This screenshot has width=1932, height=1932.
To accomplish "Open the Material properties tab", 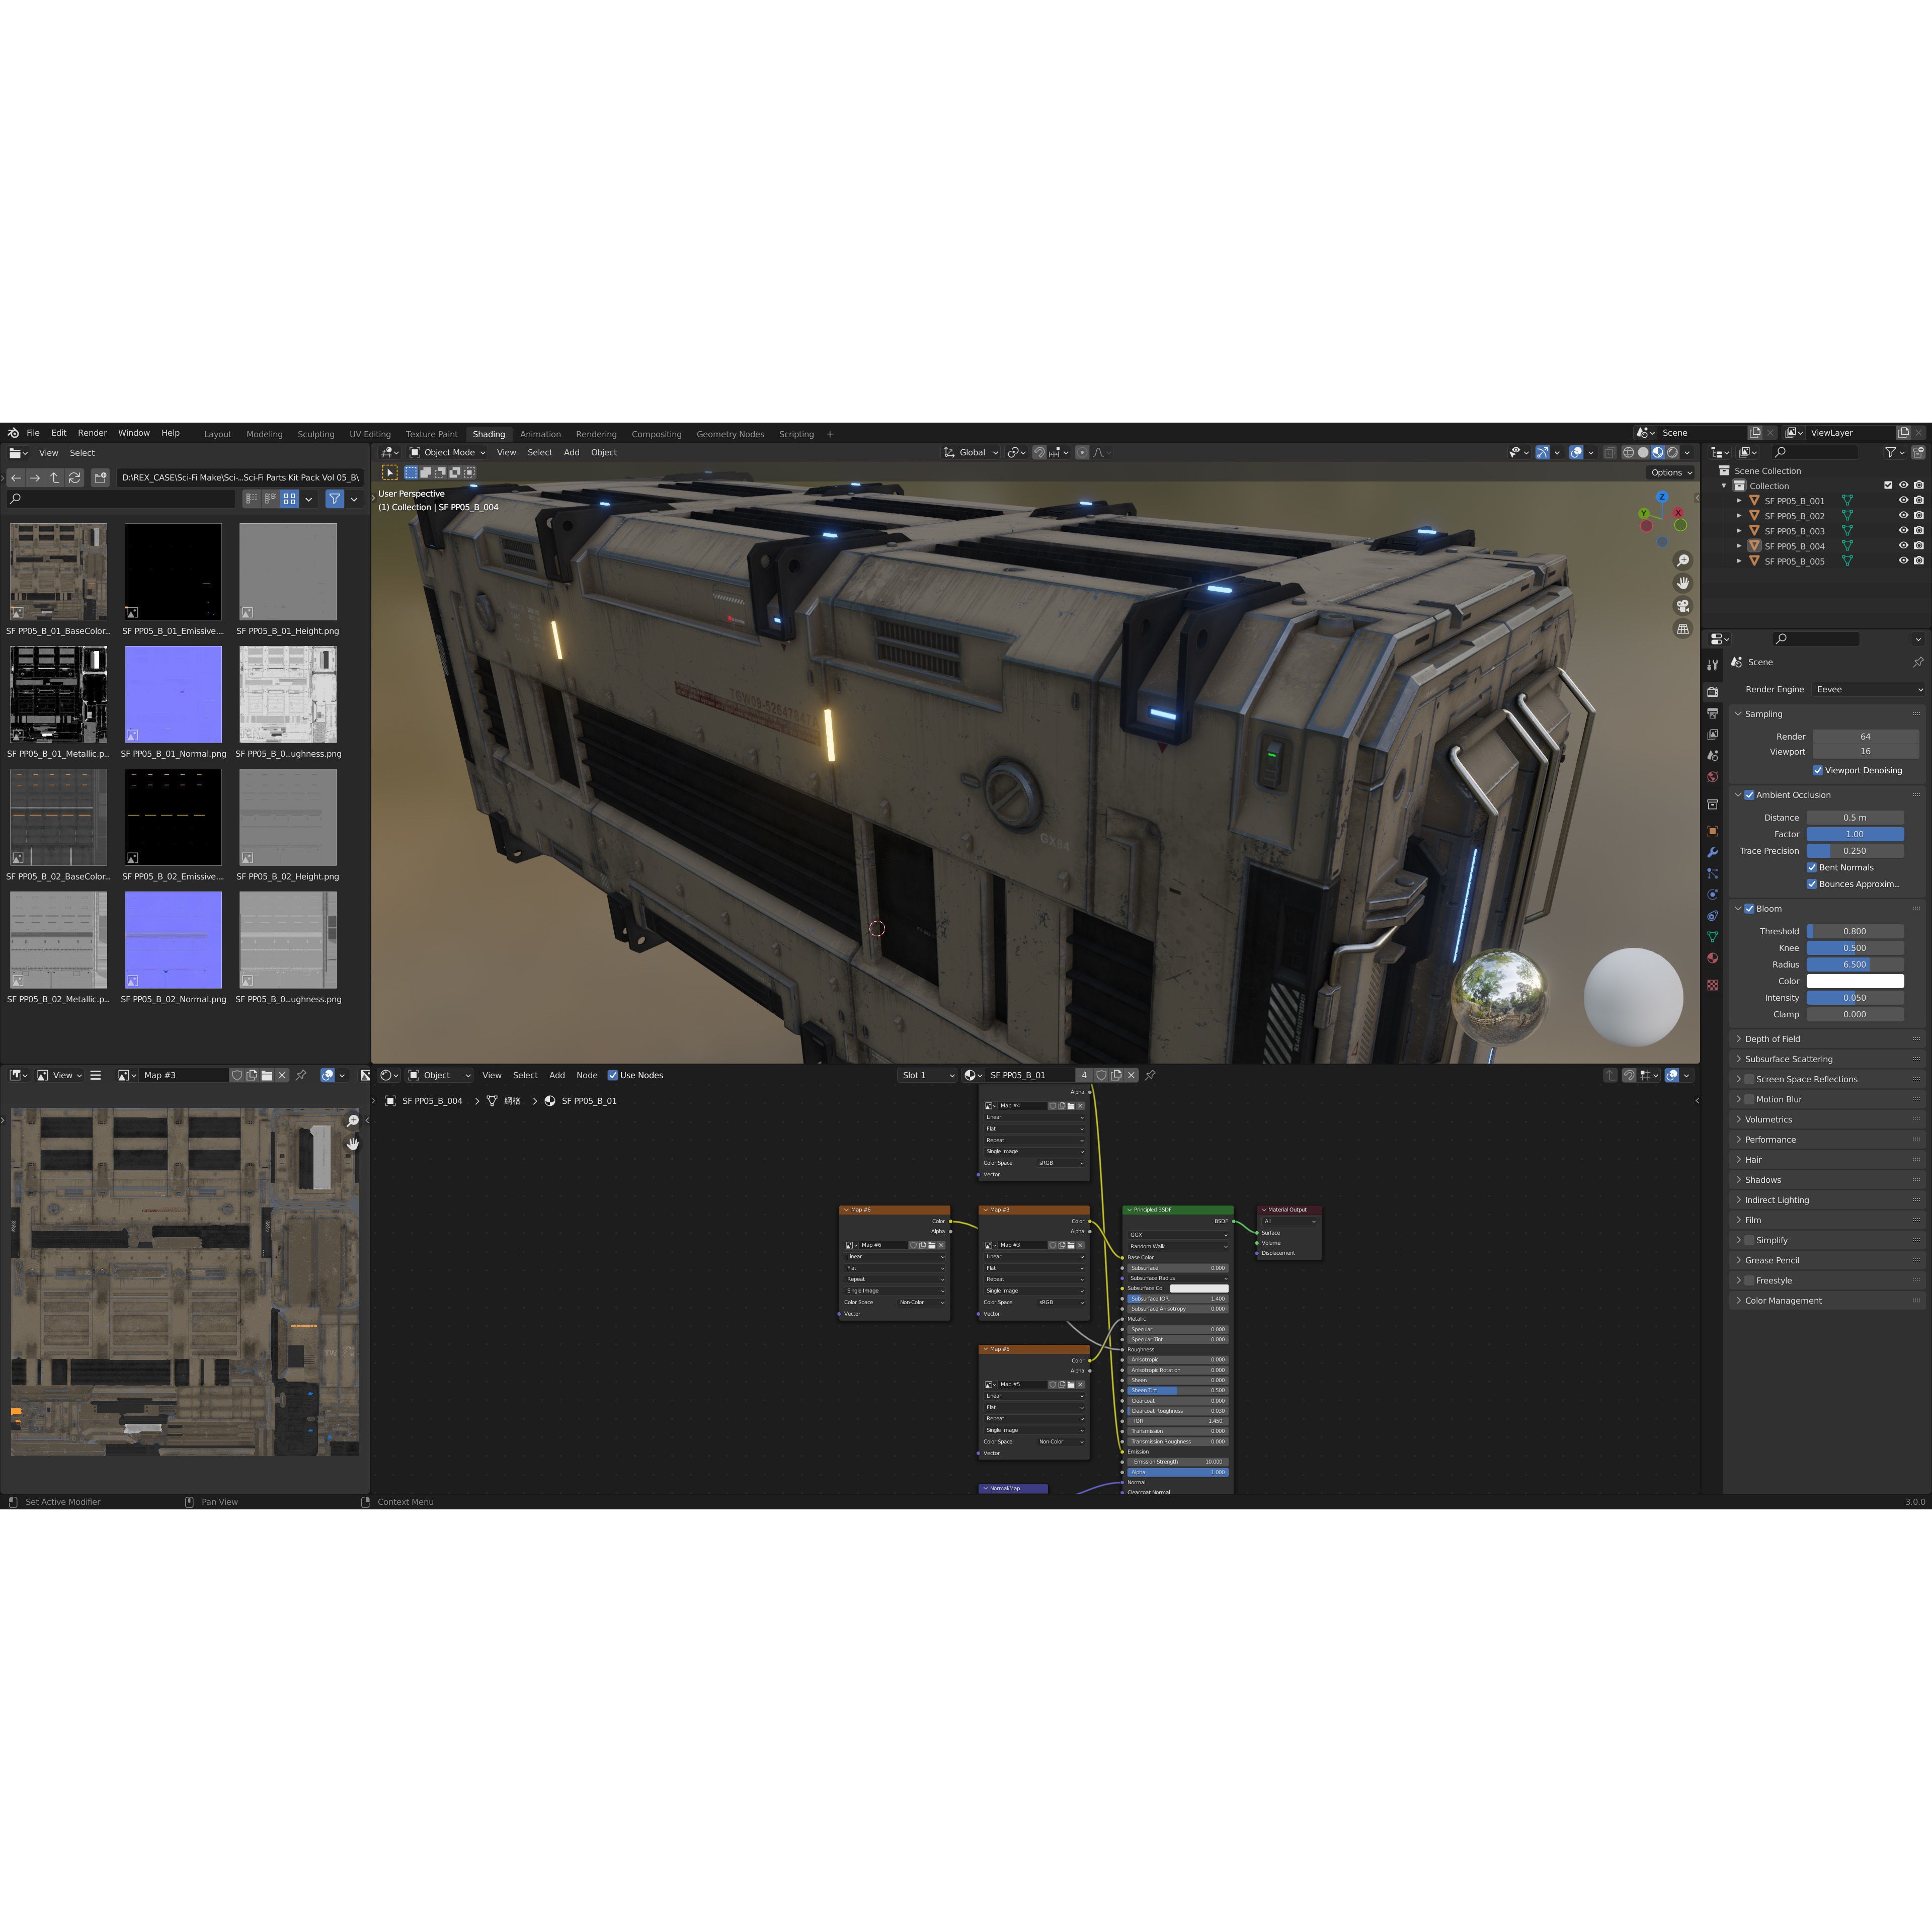I will coord(1712,958).
